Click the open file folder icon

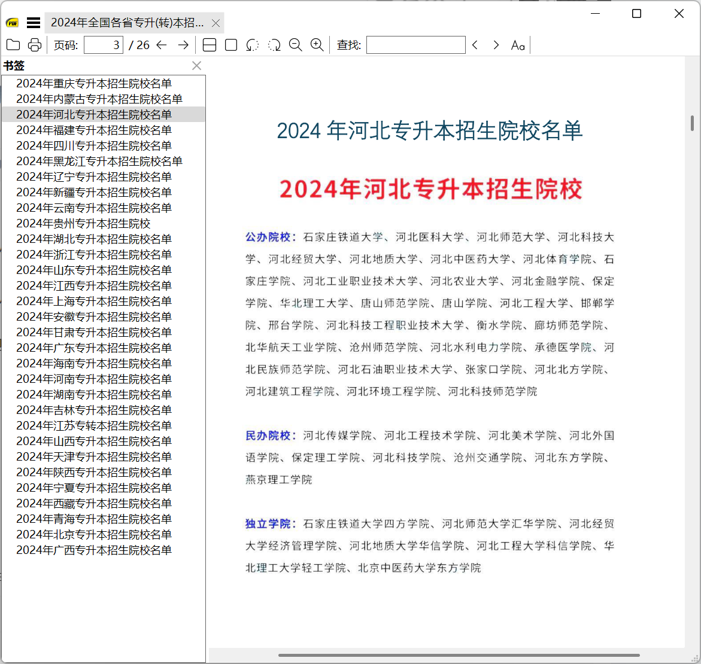13,44
